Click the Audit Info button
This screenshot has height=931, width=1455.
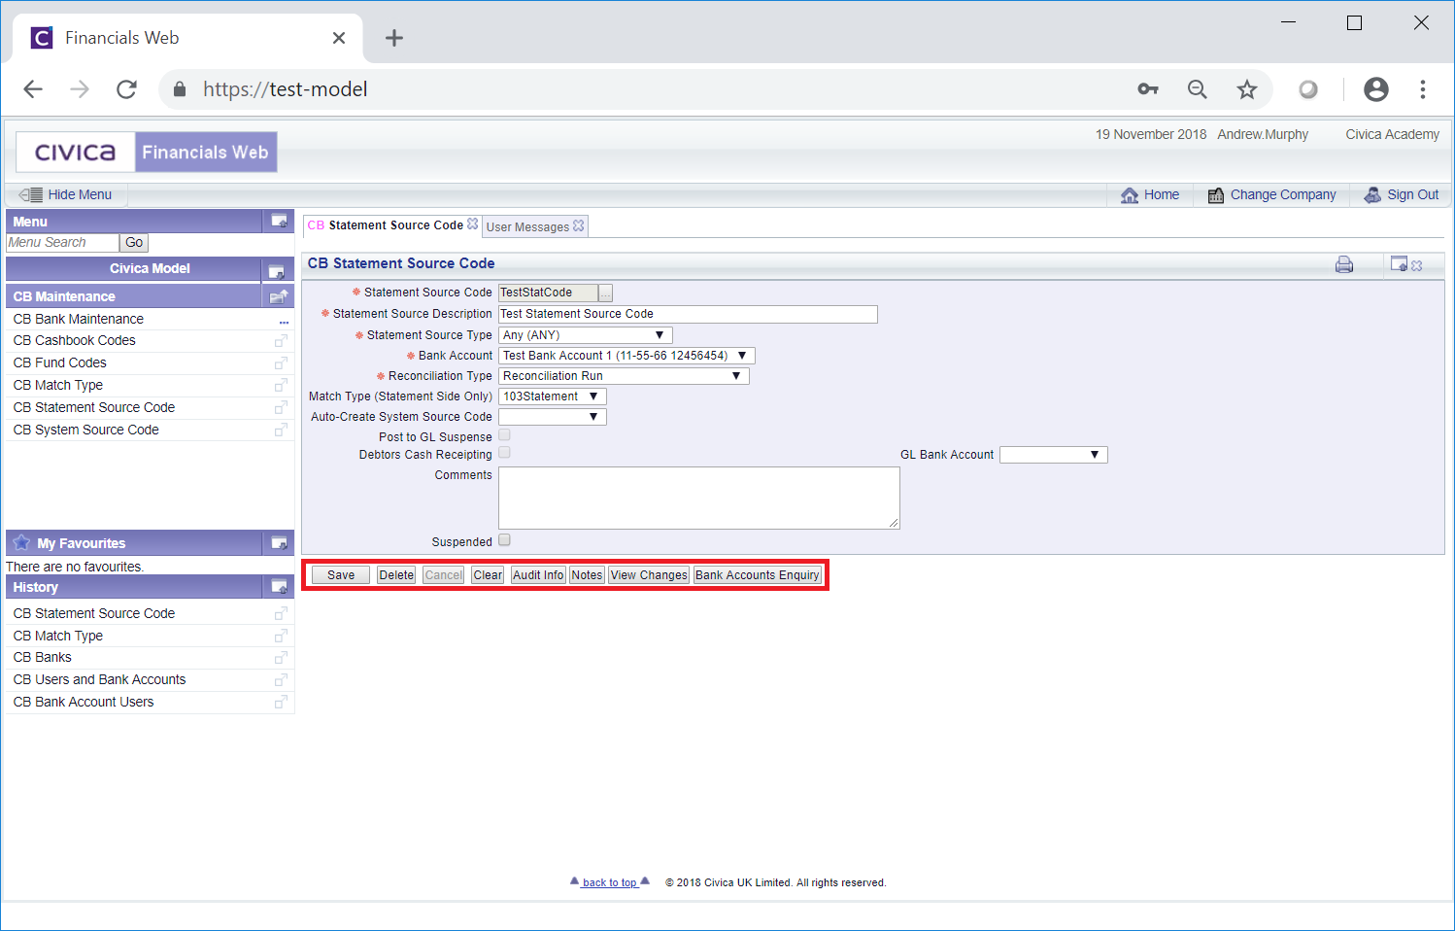[x=538, y=575]
